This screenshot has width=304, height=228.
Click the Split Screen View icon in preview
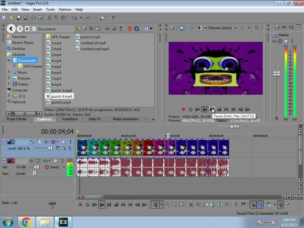(x=199, y=28)
